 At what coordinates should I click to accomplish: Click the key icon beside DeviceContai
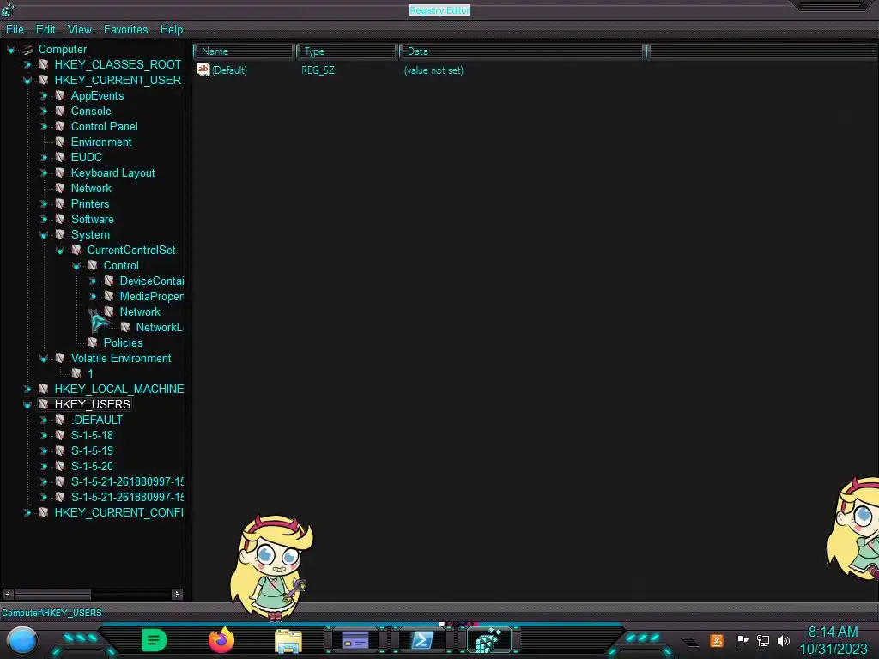click(109, 281)
